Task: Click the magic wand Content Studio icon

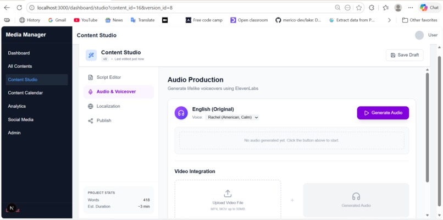Action: click(x=91, y=55)
